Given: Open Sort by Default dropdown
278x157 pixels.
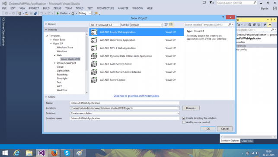Looking at the screenshot, I should [x=147, y=25].
